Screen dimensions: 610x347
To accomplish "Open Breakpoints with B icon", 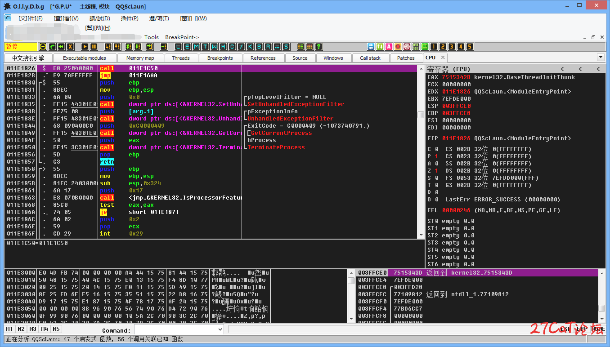I will [259, 47].
